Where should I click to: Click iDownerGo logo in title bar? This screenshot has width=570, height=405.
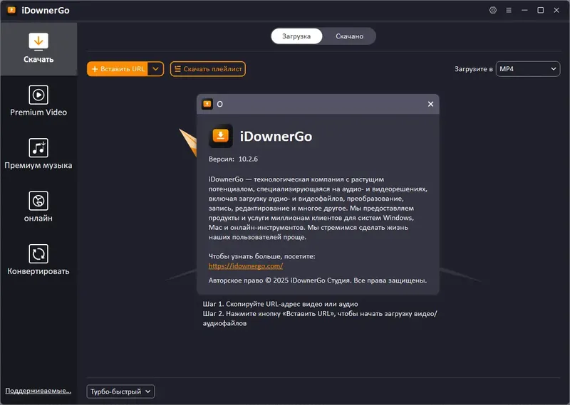(x=11, y=10)
